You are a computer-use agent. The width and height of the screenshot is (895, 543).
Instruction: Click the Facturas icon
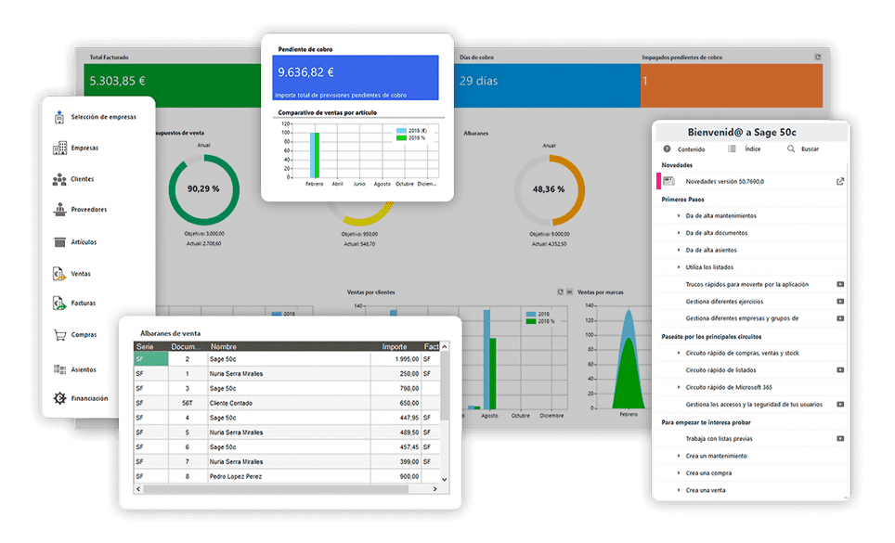pyautogui.click(x=59, y=303)
